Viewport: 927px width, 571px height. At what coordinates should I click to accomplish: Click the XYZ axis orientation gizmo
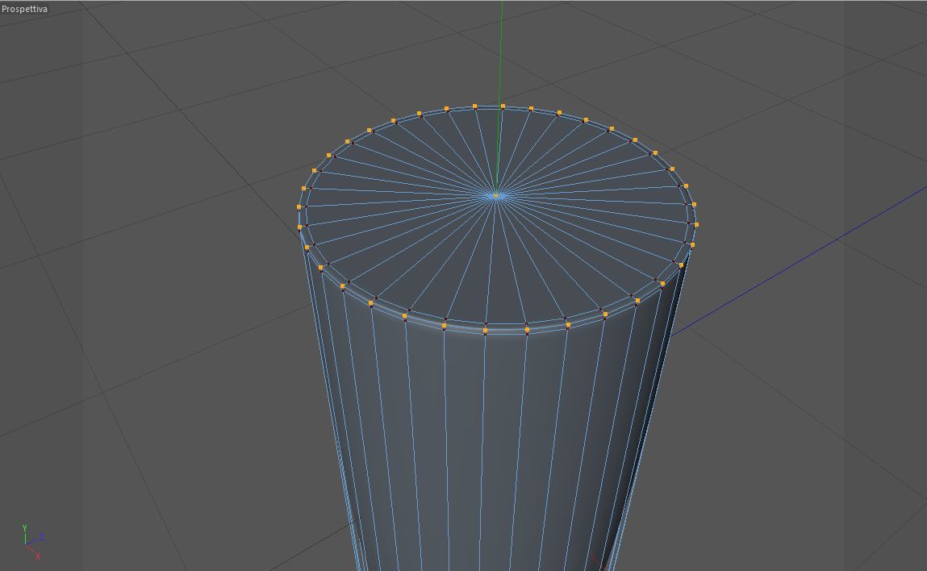(x=32, y=542)
